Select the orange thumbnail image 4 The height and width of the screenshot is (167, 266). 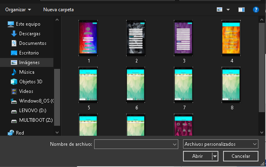pos(231,38)
